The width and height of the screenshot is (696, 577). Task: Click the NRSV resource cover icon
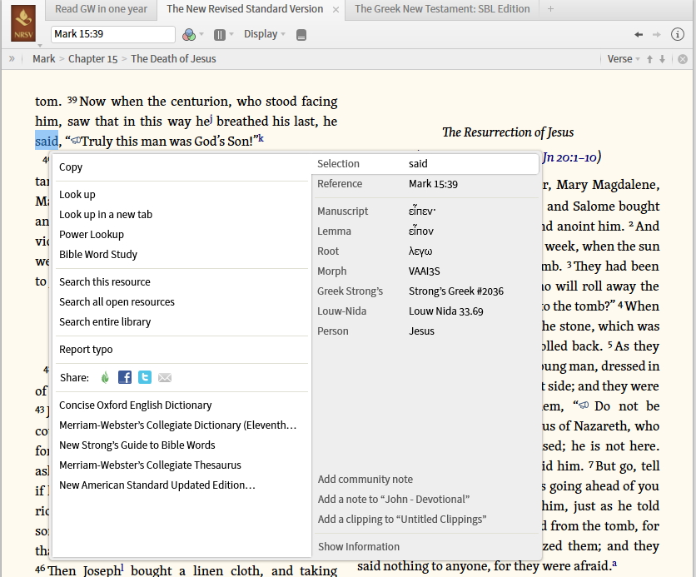pos(23,23)
